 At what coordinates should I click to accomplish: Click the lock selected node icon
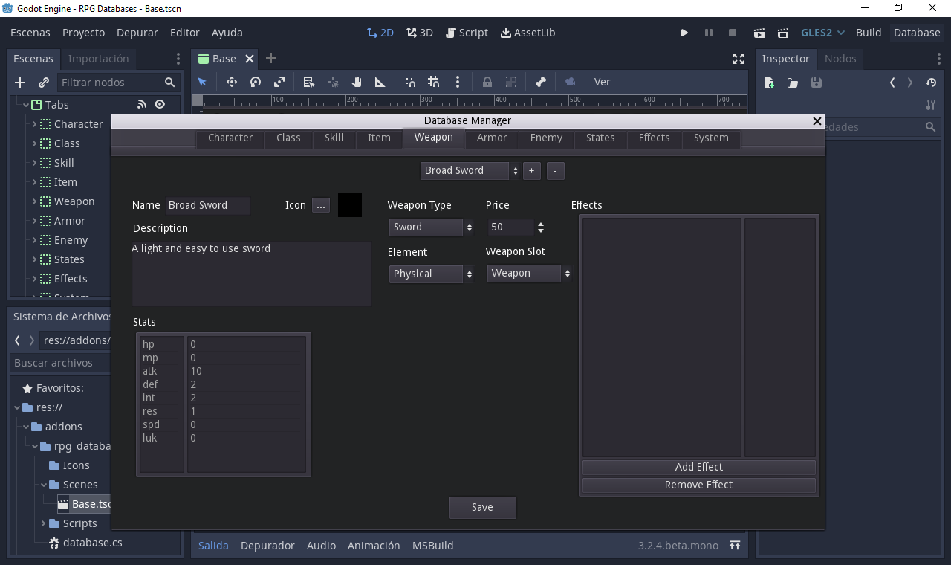pyautogui.click(x=487, y=82)
